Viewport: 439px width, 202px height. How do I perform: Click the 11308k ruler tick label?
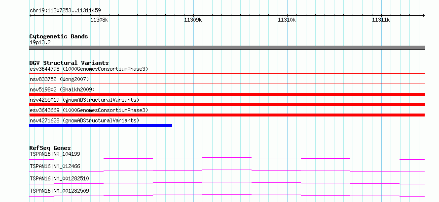(x=99, y=20)
